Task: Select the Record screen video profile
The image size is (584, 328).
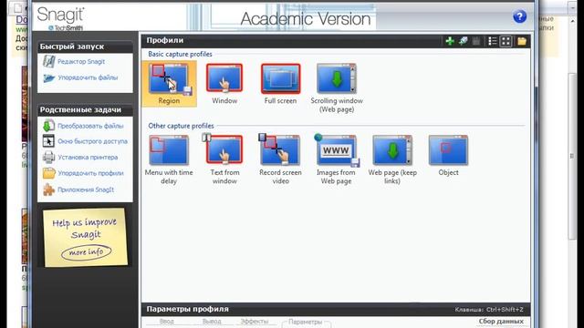Action: click(280, 160)
